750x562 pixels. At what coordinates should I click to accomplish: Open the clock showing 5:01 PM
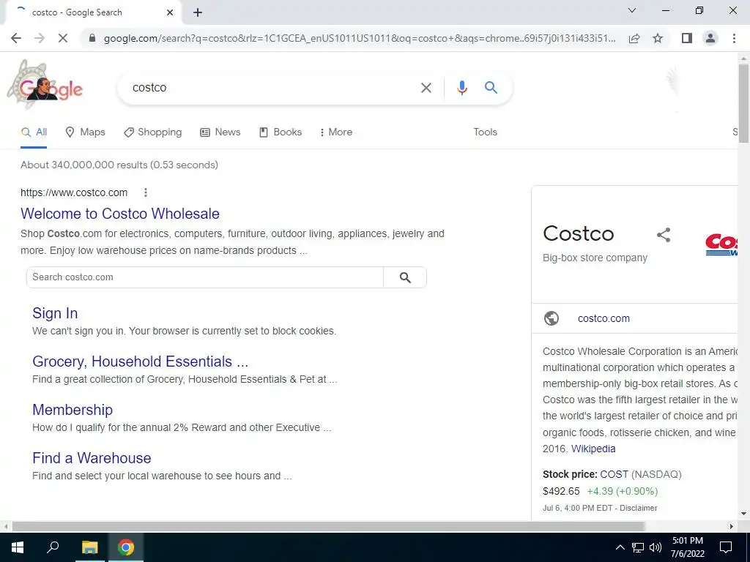pos(687,547)
